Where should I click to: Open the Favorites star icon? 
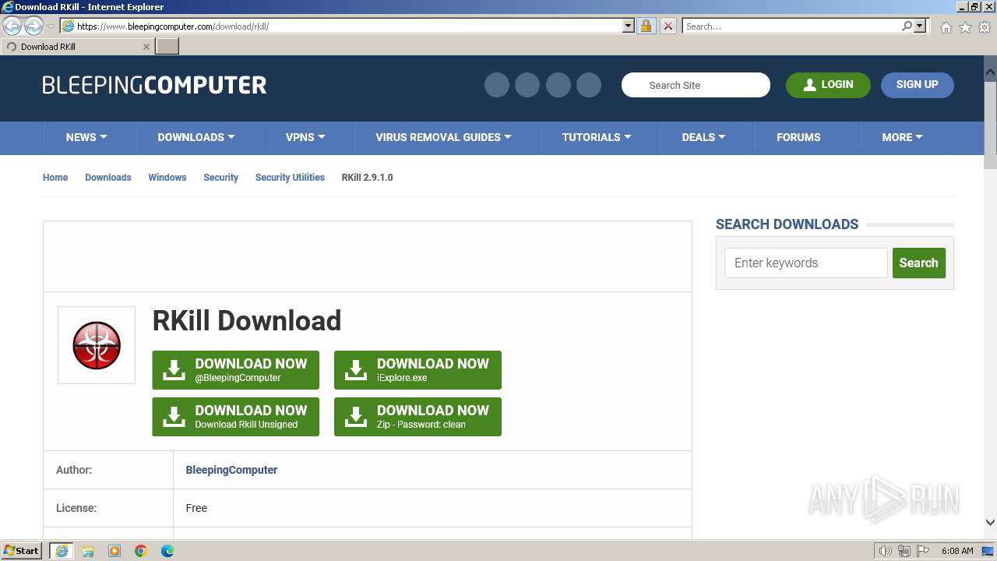tap(965, 27)
